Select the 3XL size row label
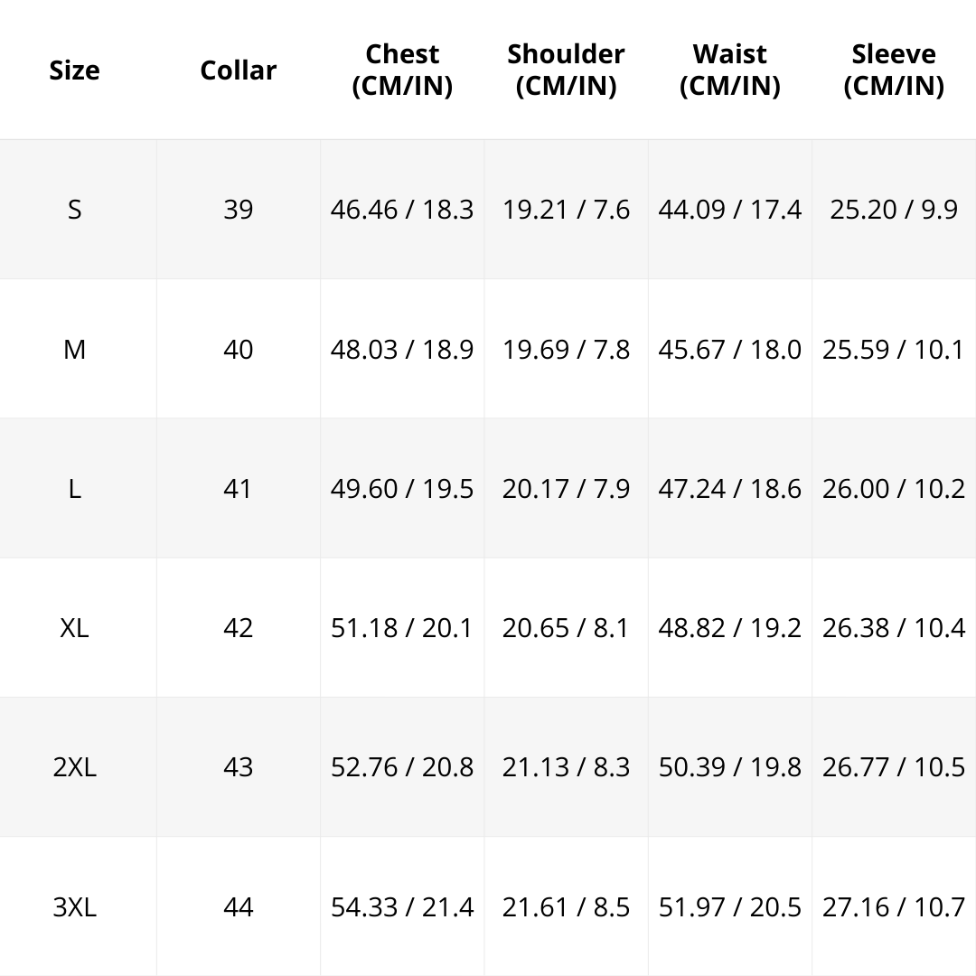The image size is (976, 976). [74, 907]
